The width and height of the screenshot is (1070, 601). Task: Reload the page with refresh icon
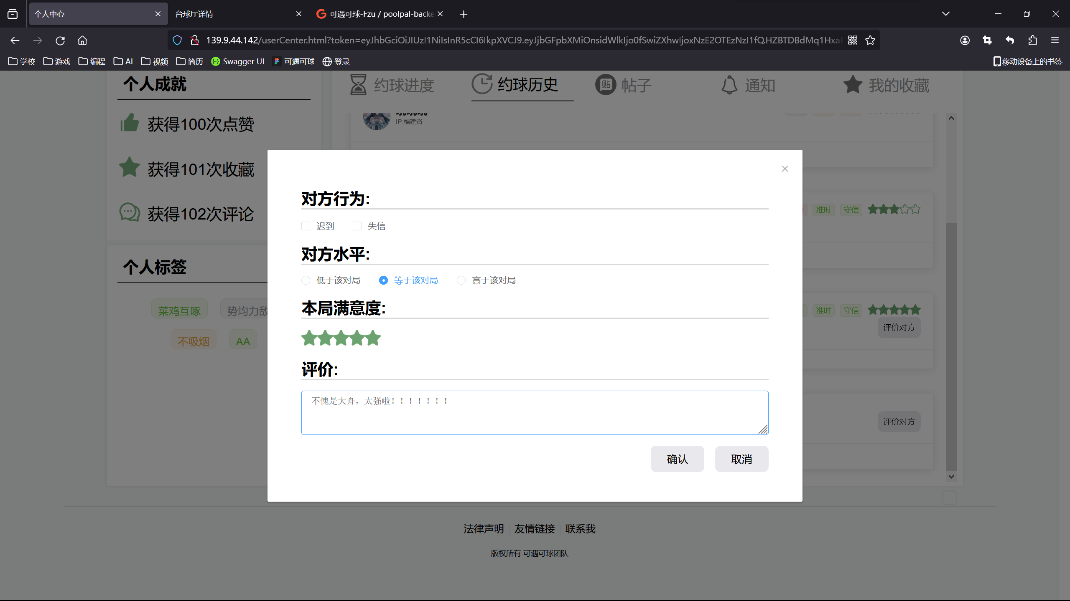coord(60,40)
